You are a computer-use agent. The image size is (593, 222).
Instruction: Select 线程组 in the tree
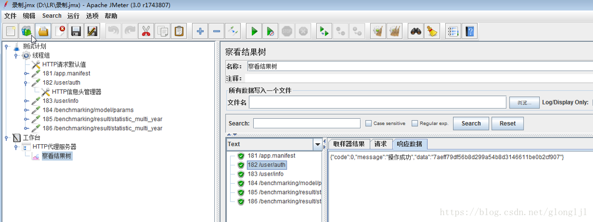click(41, 56)
